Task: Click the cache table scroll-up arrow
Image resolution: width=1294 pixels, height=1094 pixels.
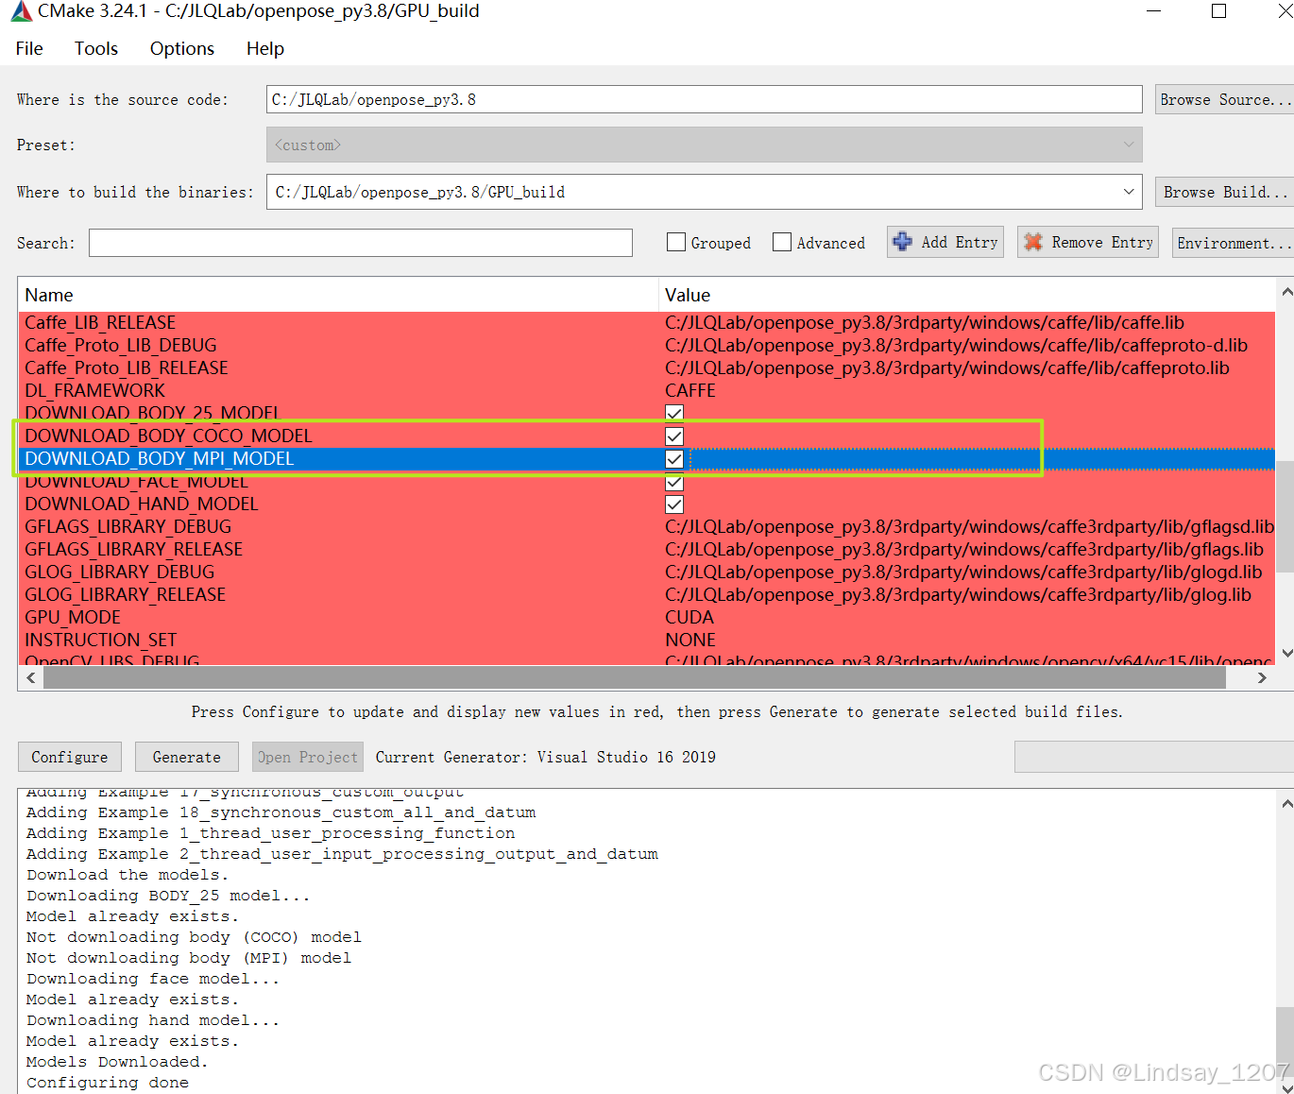Action: point(1285,292)
